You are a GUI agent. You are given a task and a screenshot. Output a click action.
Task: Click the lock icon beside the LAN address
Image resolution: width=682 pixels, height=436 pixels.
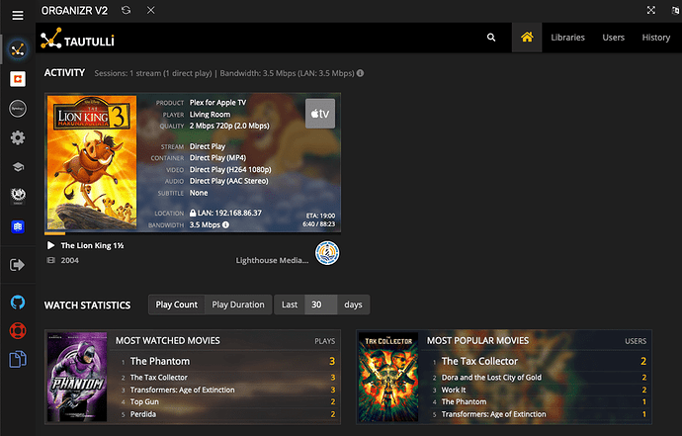click(x=193, y=213)
